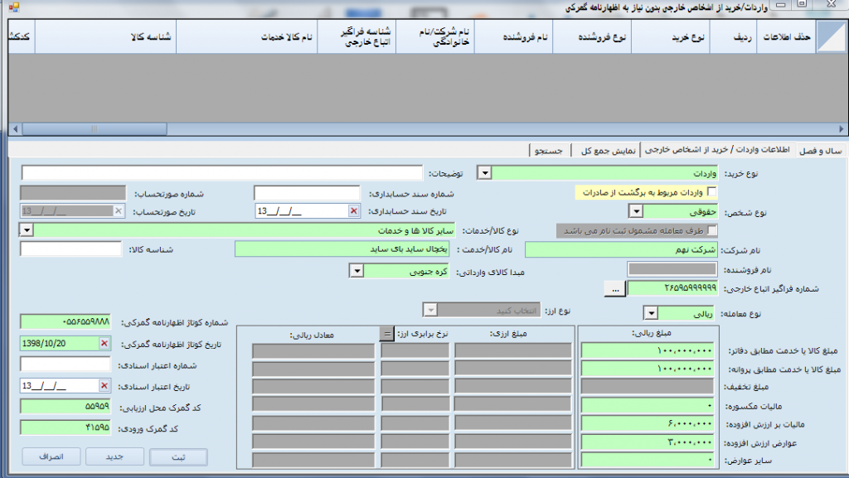This screenshot has height=478, width=849.
Task: Open the 'اطلاعات واردات / خرید از اشخاص خارجی' tab
Action: pyautogui.click(x=717, y=150)
